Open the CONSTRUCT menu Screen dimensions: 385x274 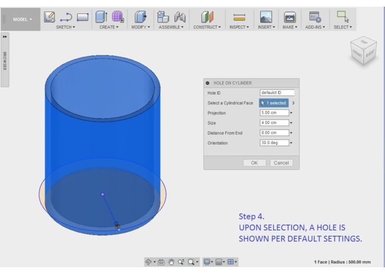(207, 27)
